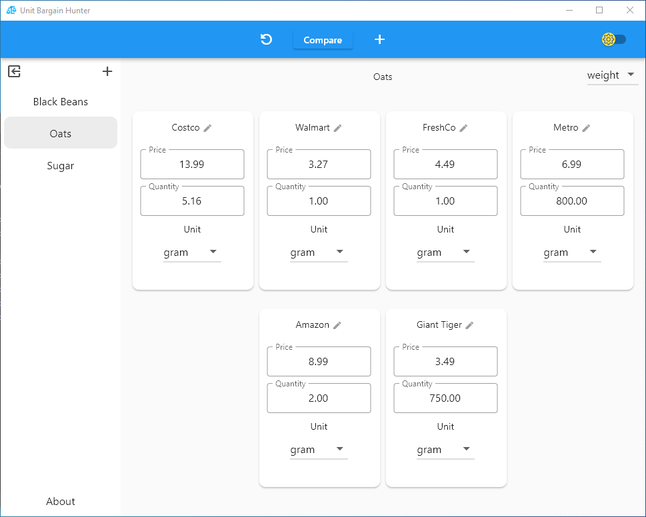
Task: Add a new item using sidebar plus
Action: (x=107, y=71)
